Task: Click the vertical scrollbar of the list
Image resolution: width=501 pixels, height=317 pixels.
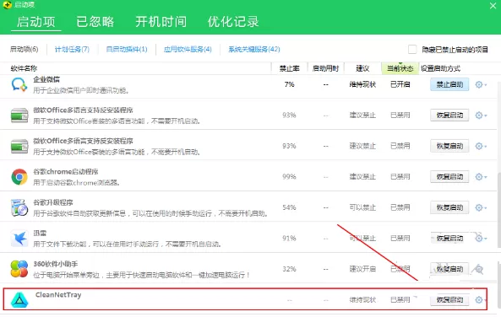Action: pyautogui.click(x=498, y=210)
